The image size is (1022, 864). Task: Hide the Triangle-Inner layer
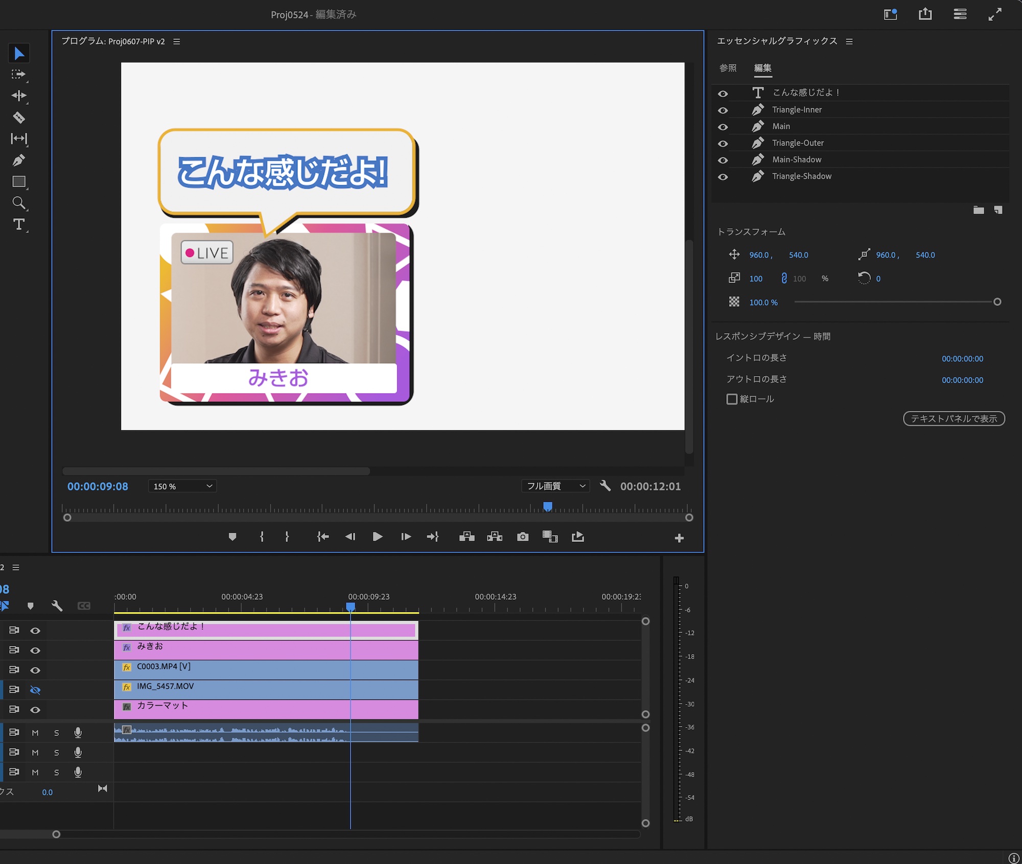[723, 110]
